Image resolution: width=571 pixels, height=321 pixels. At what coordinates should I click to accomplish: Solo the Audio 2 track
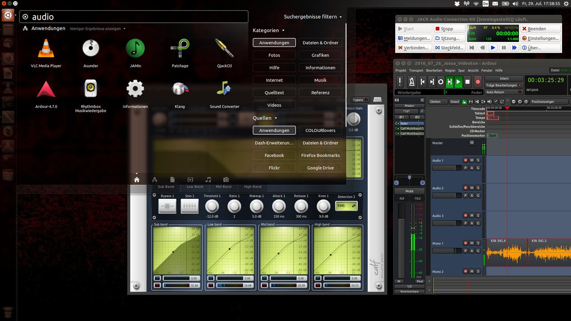point(478,188)
